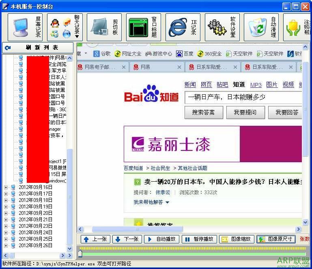Screen dimensions: 312x269
Task: Expand the 2012年09月19日 tree node
Action: 6,207
